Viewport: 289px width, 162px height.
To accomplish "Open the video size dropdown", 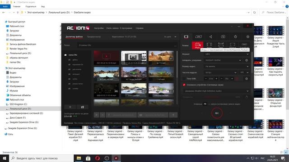I will [x=227, y=66].
